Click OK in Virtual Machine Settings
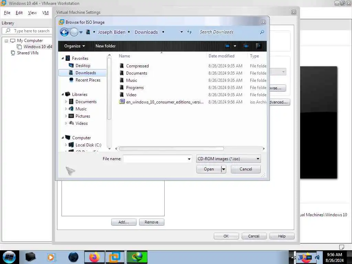352x264 pixels. pyautogui.click(x=226, y=236)
